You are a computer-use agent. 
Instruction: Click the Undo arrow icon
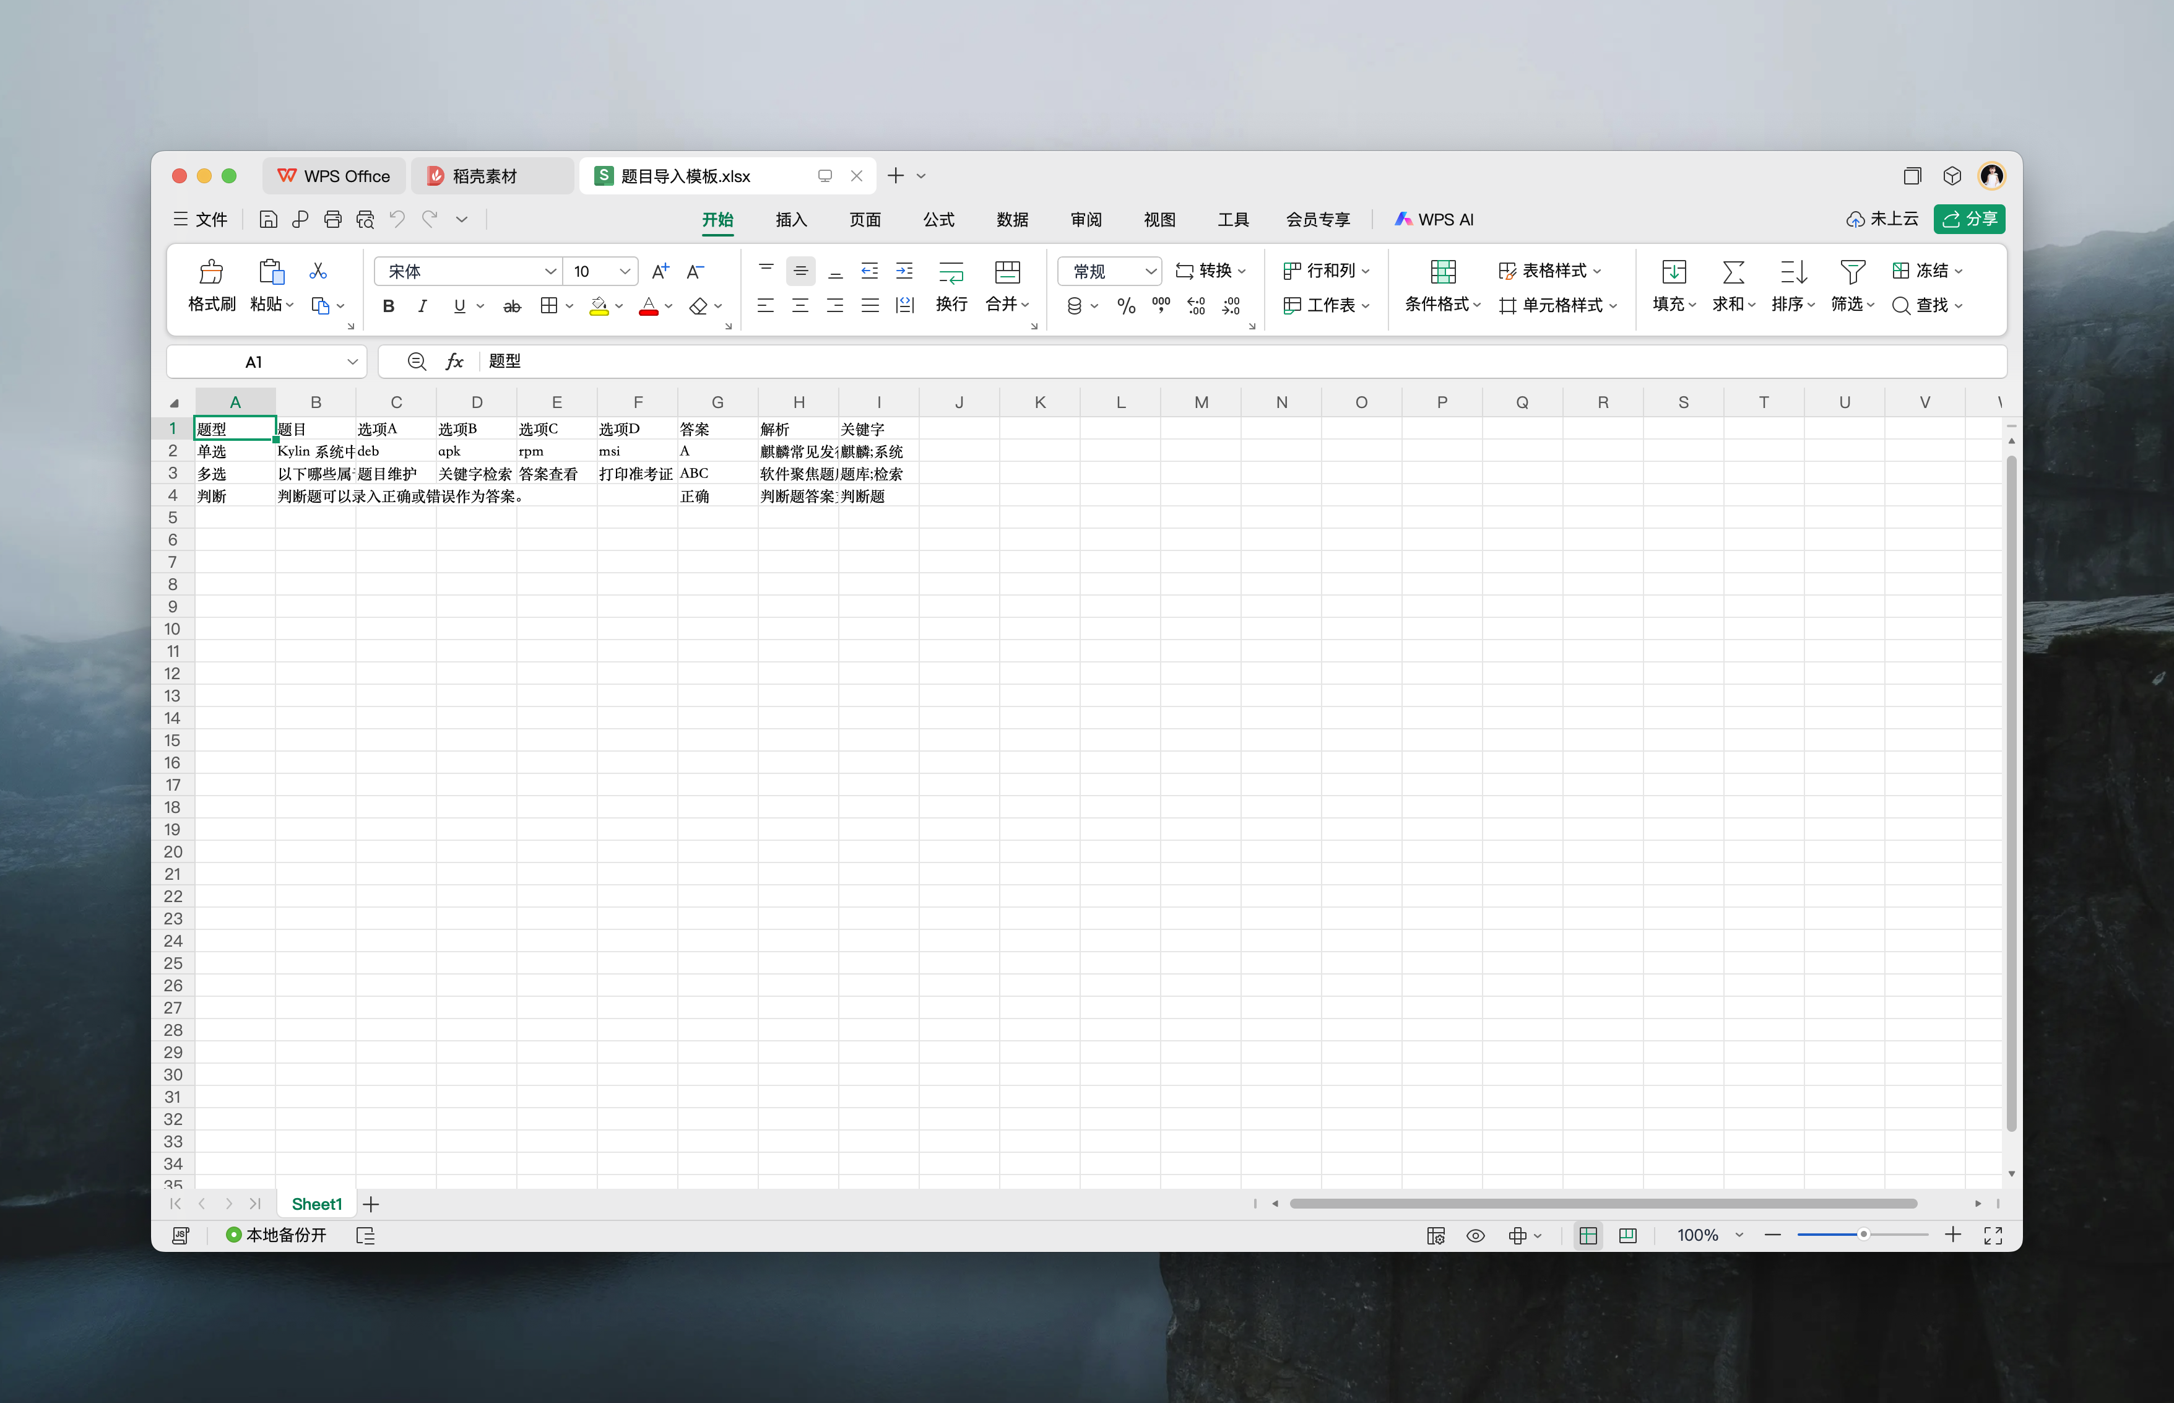point(397,220)
